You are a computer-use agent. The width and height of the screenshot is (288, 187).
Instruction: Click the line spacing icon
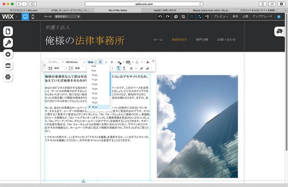pyautogui.click(x=71, y=68)
